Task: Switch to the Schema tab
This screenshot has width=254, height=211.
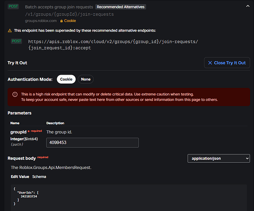Action: 39,176
